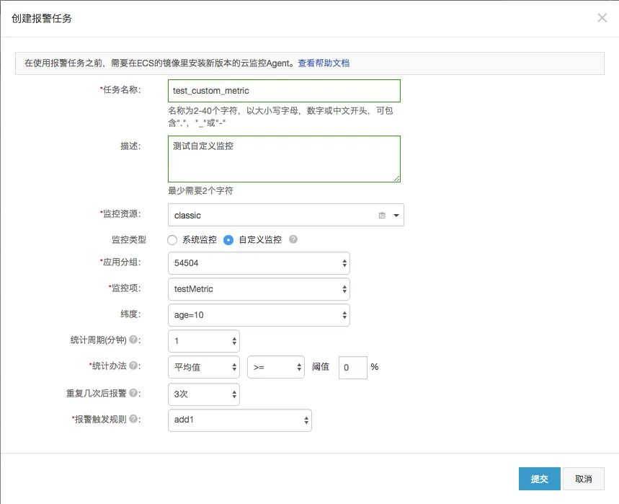Click the % unit after threshold
Viewport: 619px width, 504px height.
[375, 367]
